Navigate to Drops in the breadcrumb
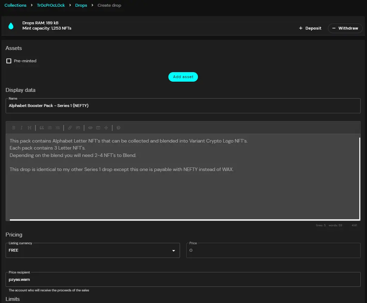Image resolution: width=367 pixels, height=303 pixels. coord(81,5)
